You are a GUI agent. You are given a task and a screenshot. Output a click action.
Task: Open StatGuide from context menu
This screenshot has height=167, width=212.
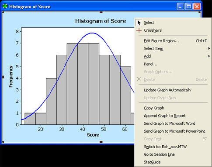(x=173, y=162)
